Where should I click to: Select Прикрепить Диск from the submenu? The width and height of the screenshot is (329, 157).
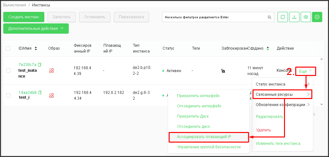coord(193,116)
